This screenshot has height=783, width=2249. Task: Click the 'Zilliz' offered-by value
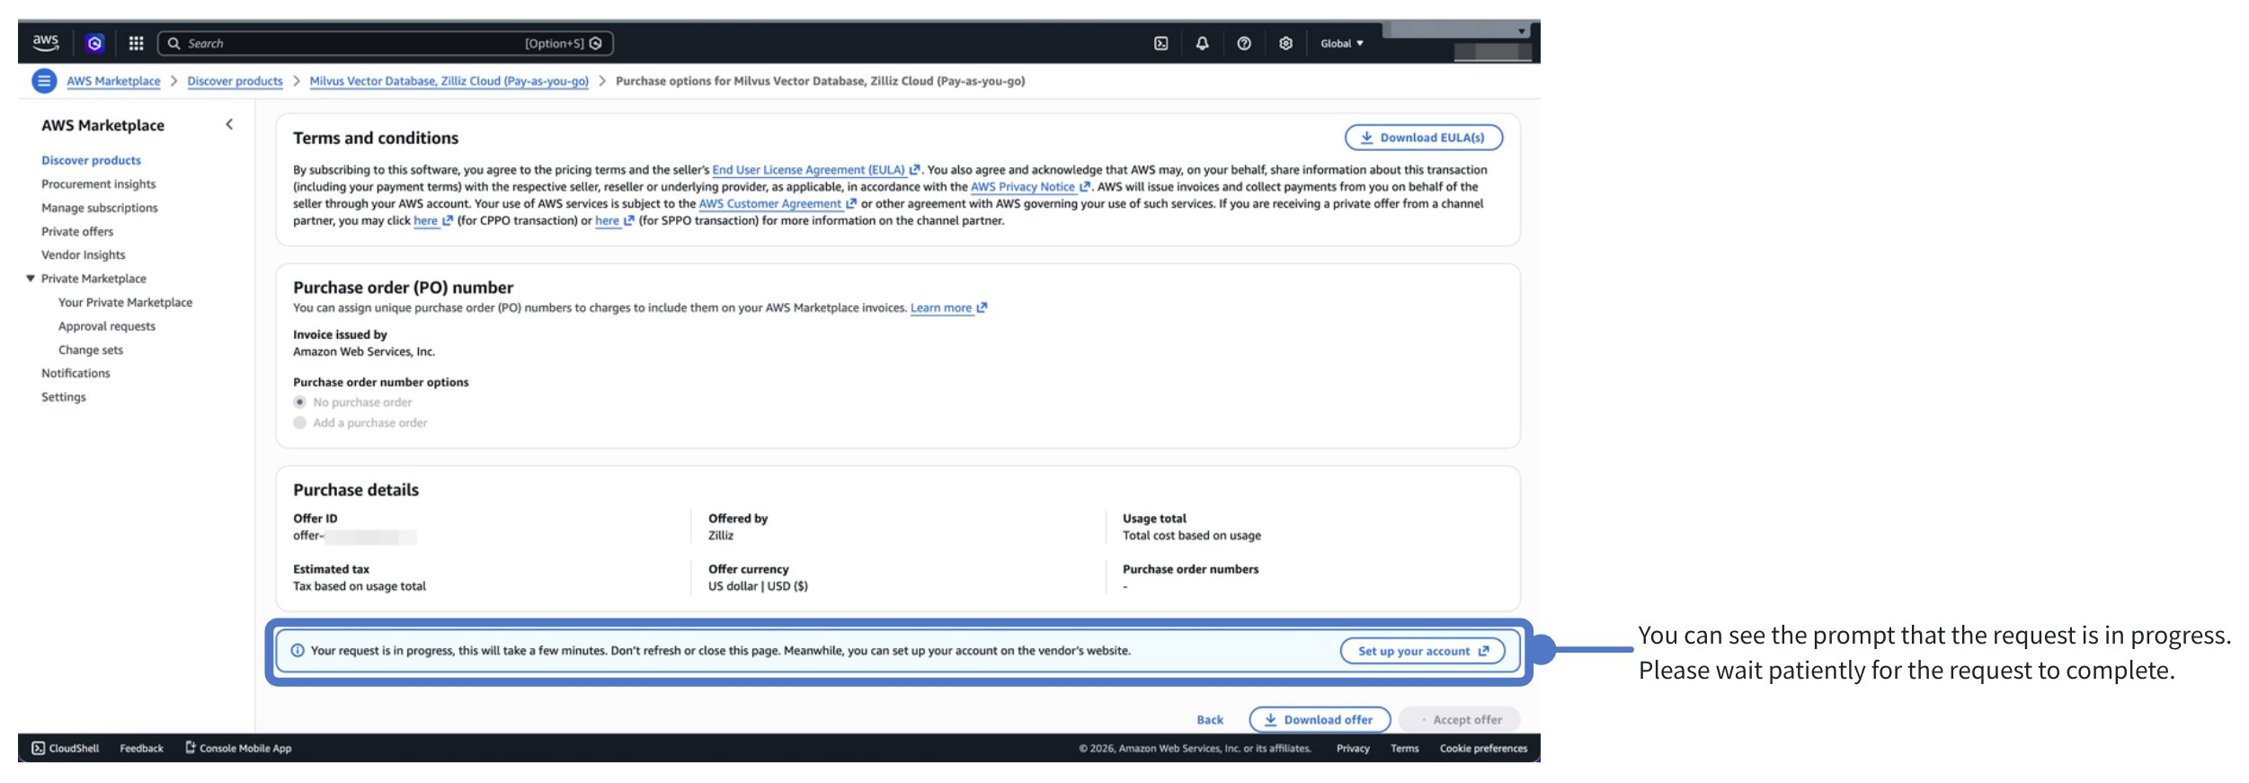(721, 535)
